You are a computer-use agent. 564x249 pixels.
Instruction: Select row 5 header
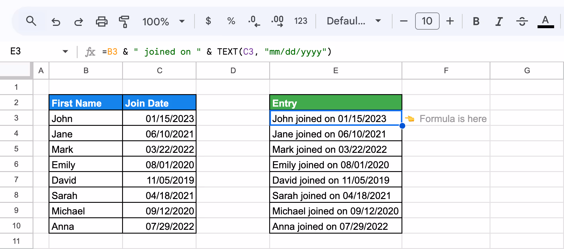(x=16, y=149)
